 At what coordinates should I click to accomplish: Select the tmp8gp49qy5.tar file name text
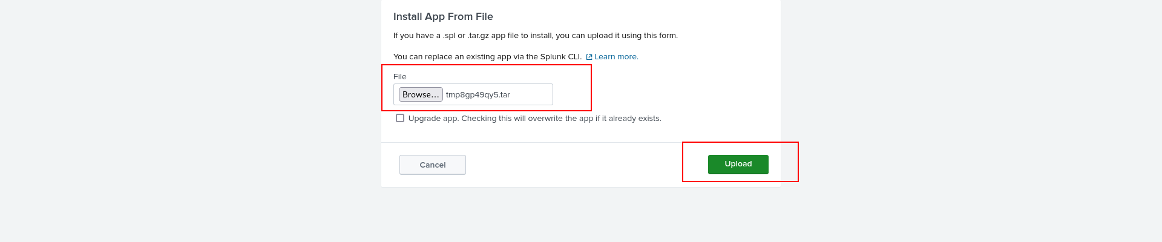[x=478, y=95]
